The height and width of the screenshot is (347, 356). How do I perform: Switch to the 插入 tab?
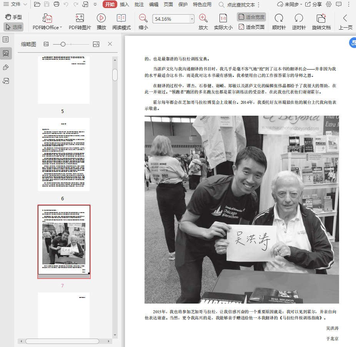(x=124, y=4)
